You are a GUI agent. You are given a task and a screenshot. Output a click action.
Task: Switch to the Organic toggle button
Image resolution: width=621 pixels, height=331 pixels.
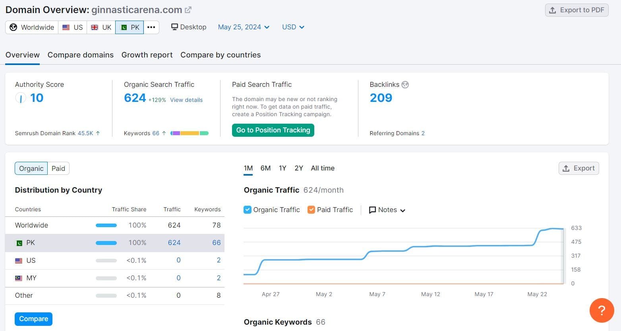point(31,168)
